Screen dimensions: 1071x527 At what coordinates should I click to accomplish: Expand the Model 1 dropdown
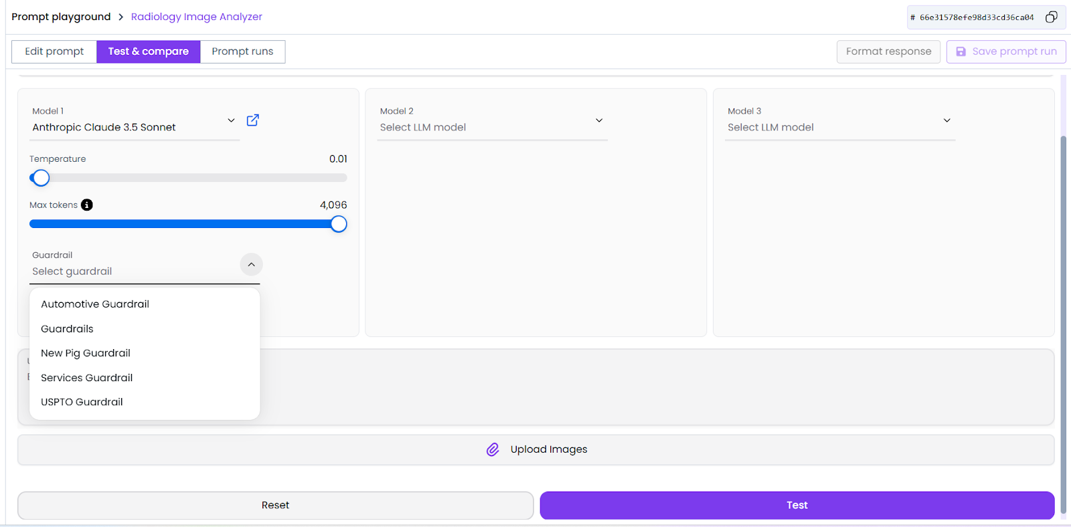231,120
